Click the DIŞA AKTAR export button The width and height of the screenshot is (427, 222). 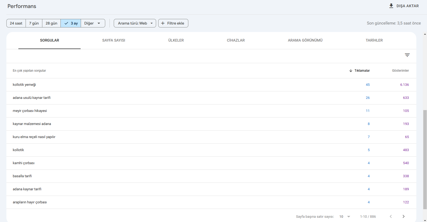click(x=404, y=6)
